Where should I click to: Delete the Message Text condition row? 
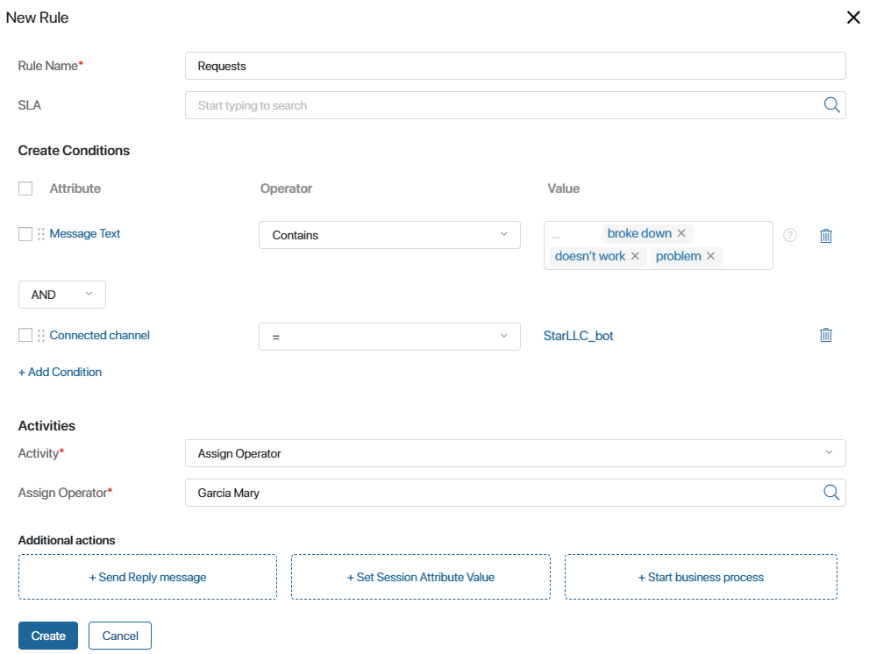click(826, 236)
